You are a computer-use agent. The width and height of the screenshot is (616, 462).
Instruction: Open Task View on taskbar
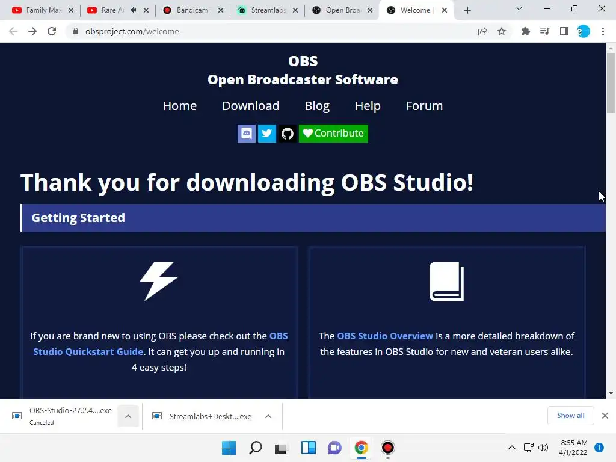[281, 448]
